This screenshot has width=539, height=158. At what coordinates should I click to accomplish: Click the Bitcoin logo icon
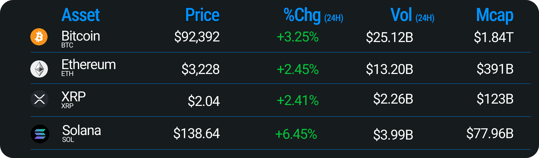coord(39,37)
